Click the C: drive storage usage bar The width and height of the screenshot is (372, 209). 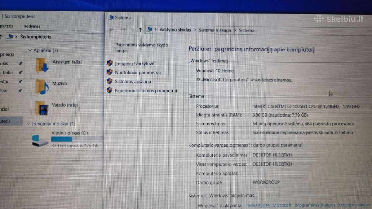77,139
